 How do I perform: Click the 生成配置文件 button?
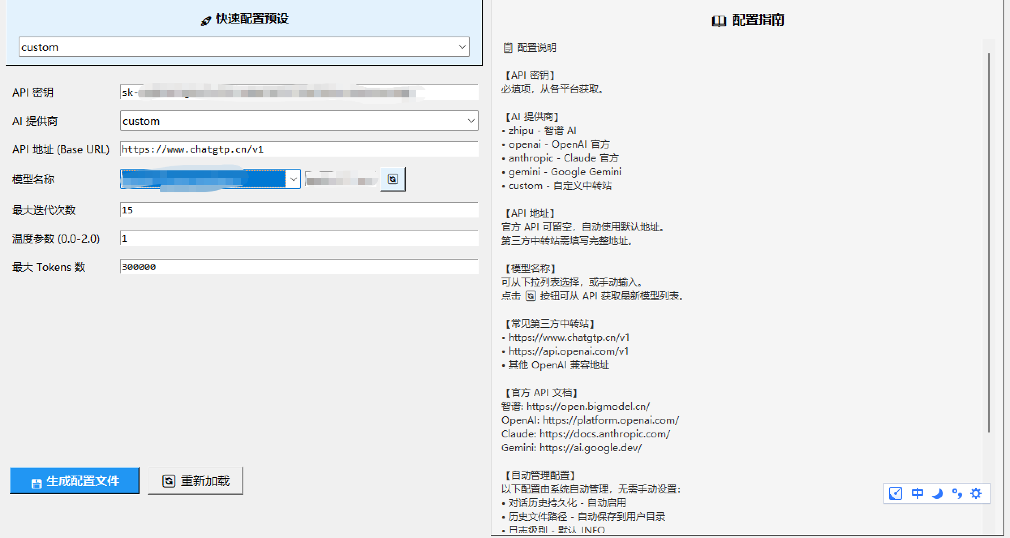tap(75, 481)
